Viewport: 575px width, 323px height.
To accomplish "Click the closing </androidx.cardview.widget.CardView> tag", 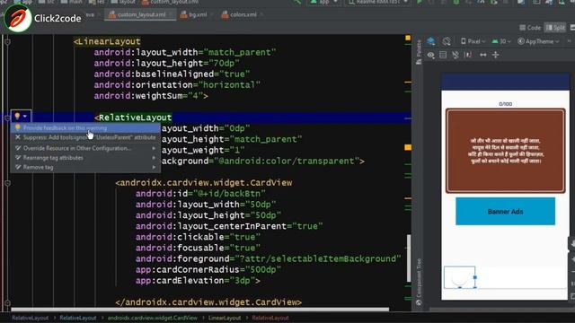I will click(208, 302).
